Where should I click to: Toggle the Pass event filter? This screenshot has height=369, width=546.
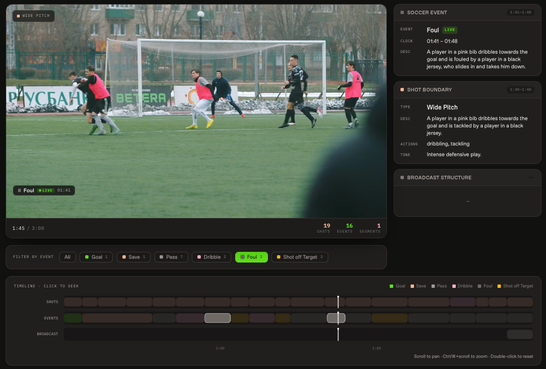click(x=171, y=257)
